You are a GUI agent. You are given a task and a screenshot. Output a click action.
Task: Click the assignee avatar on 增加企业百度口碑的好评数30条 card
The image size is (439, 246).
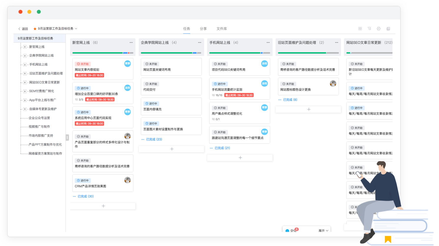click(127, 88)
